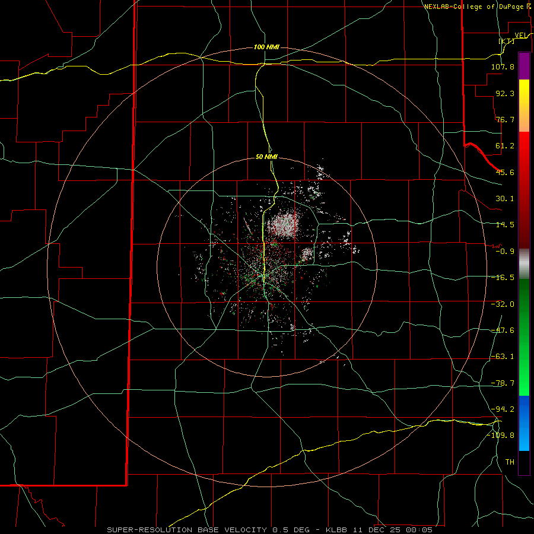This screenshot has width=534, height=534.
Task: Click the VEL legend title
Action: [x=521, y=35]
